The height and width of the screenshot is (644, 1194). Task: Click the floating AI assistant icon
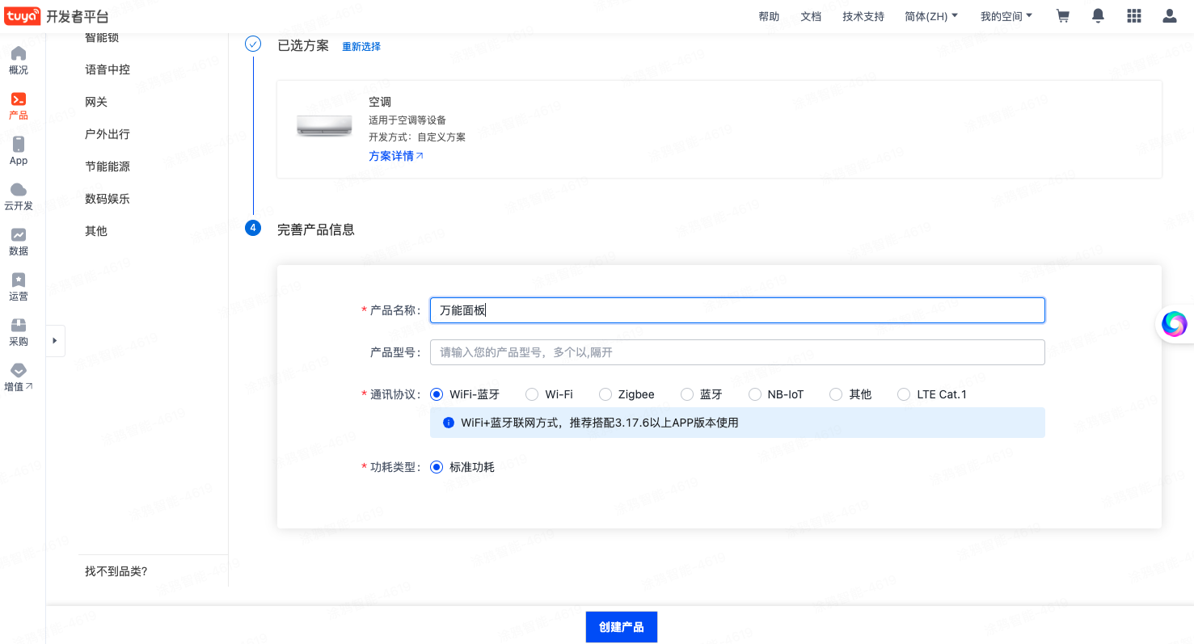click(x=1174, y=324)
